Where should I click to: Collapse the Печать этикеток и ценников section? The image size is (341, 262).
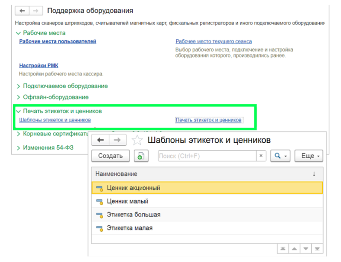pyautogui.click(x=18, y=111)
